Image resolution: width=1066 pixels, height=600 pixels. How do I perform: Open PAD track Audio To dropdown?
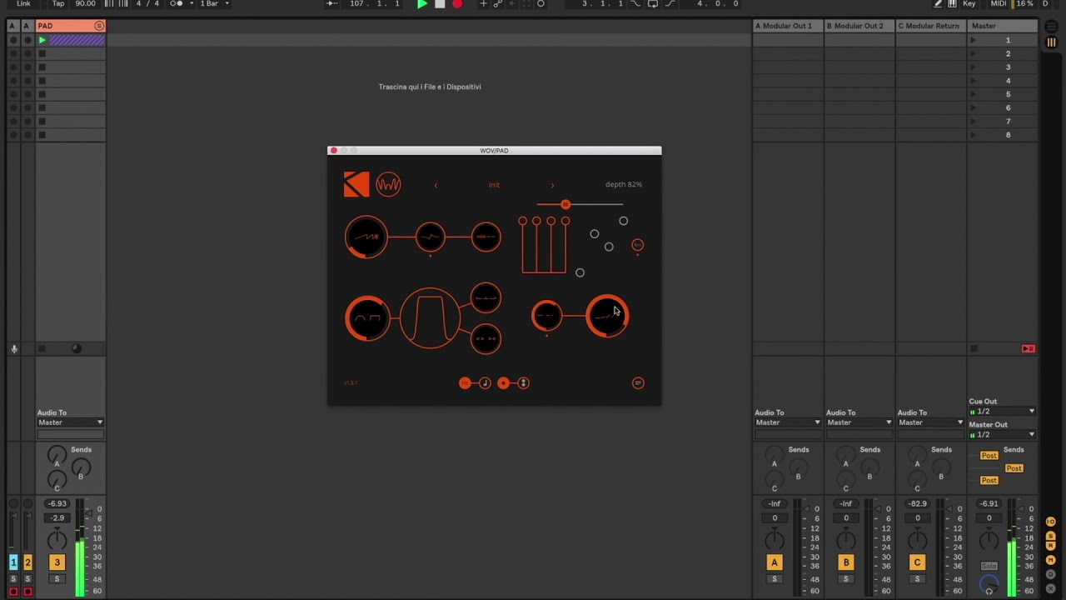pos(71,422)
